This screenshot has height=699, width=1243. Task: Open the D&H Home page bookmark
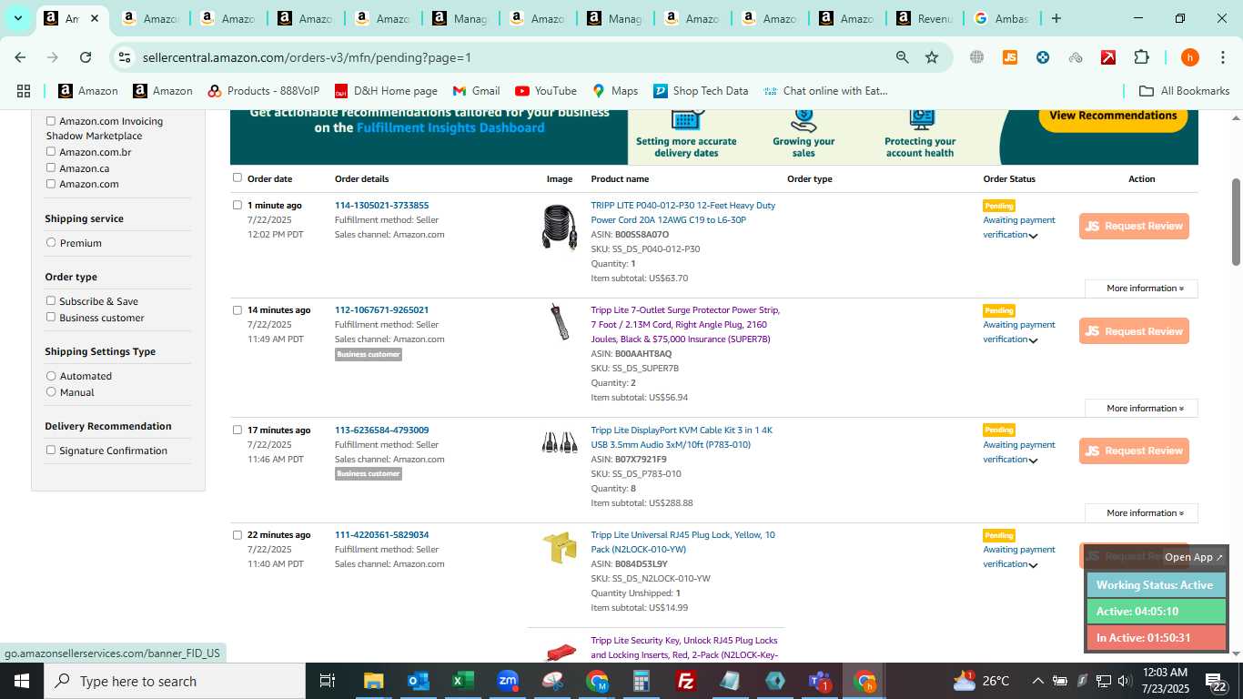tap(386, 91)
